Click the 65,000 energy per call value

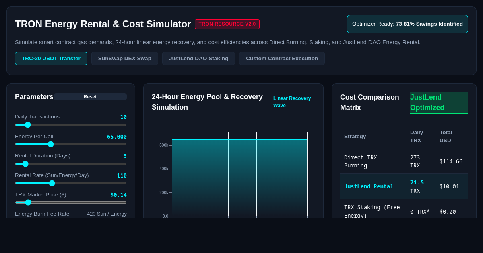117,137
